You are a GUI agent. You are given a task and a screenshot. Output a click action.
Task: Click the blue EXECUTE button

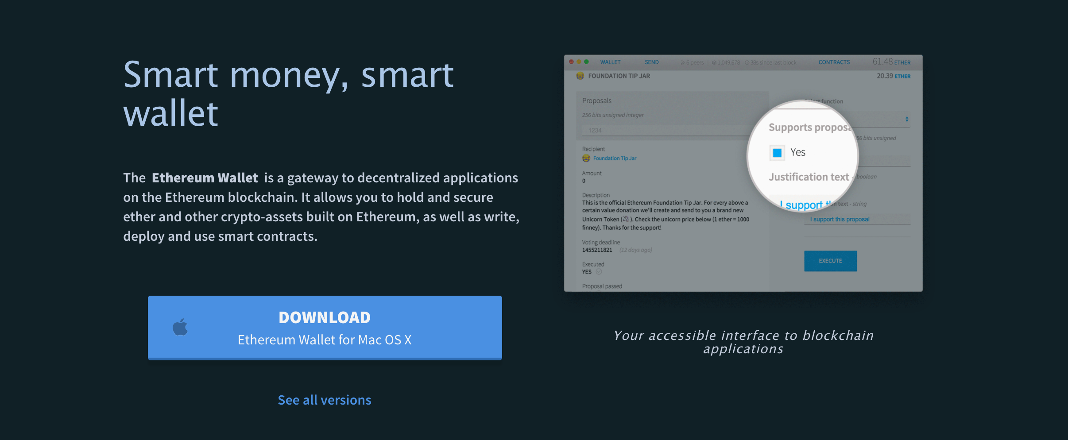(830, 261)
